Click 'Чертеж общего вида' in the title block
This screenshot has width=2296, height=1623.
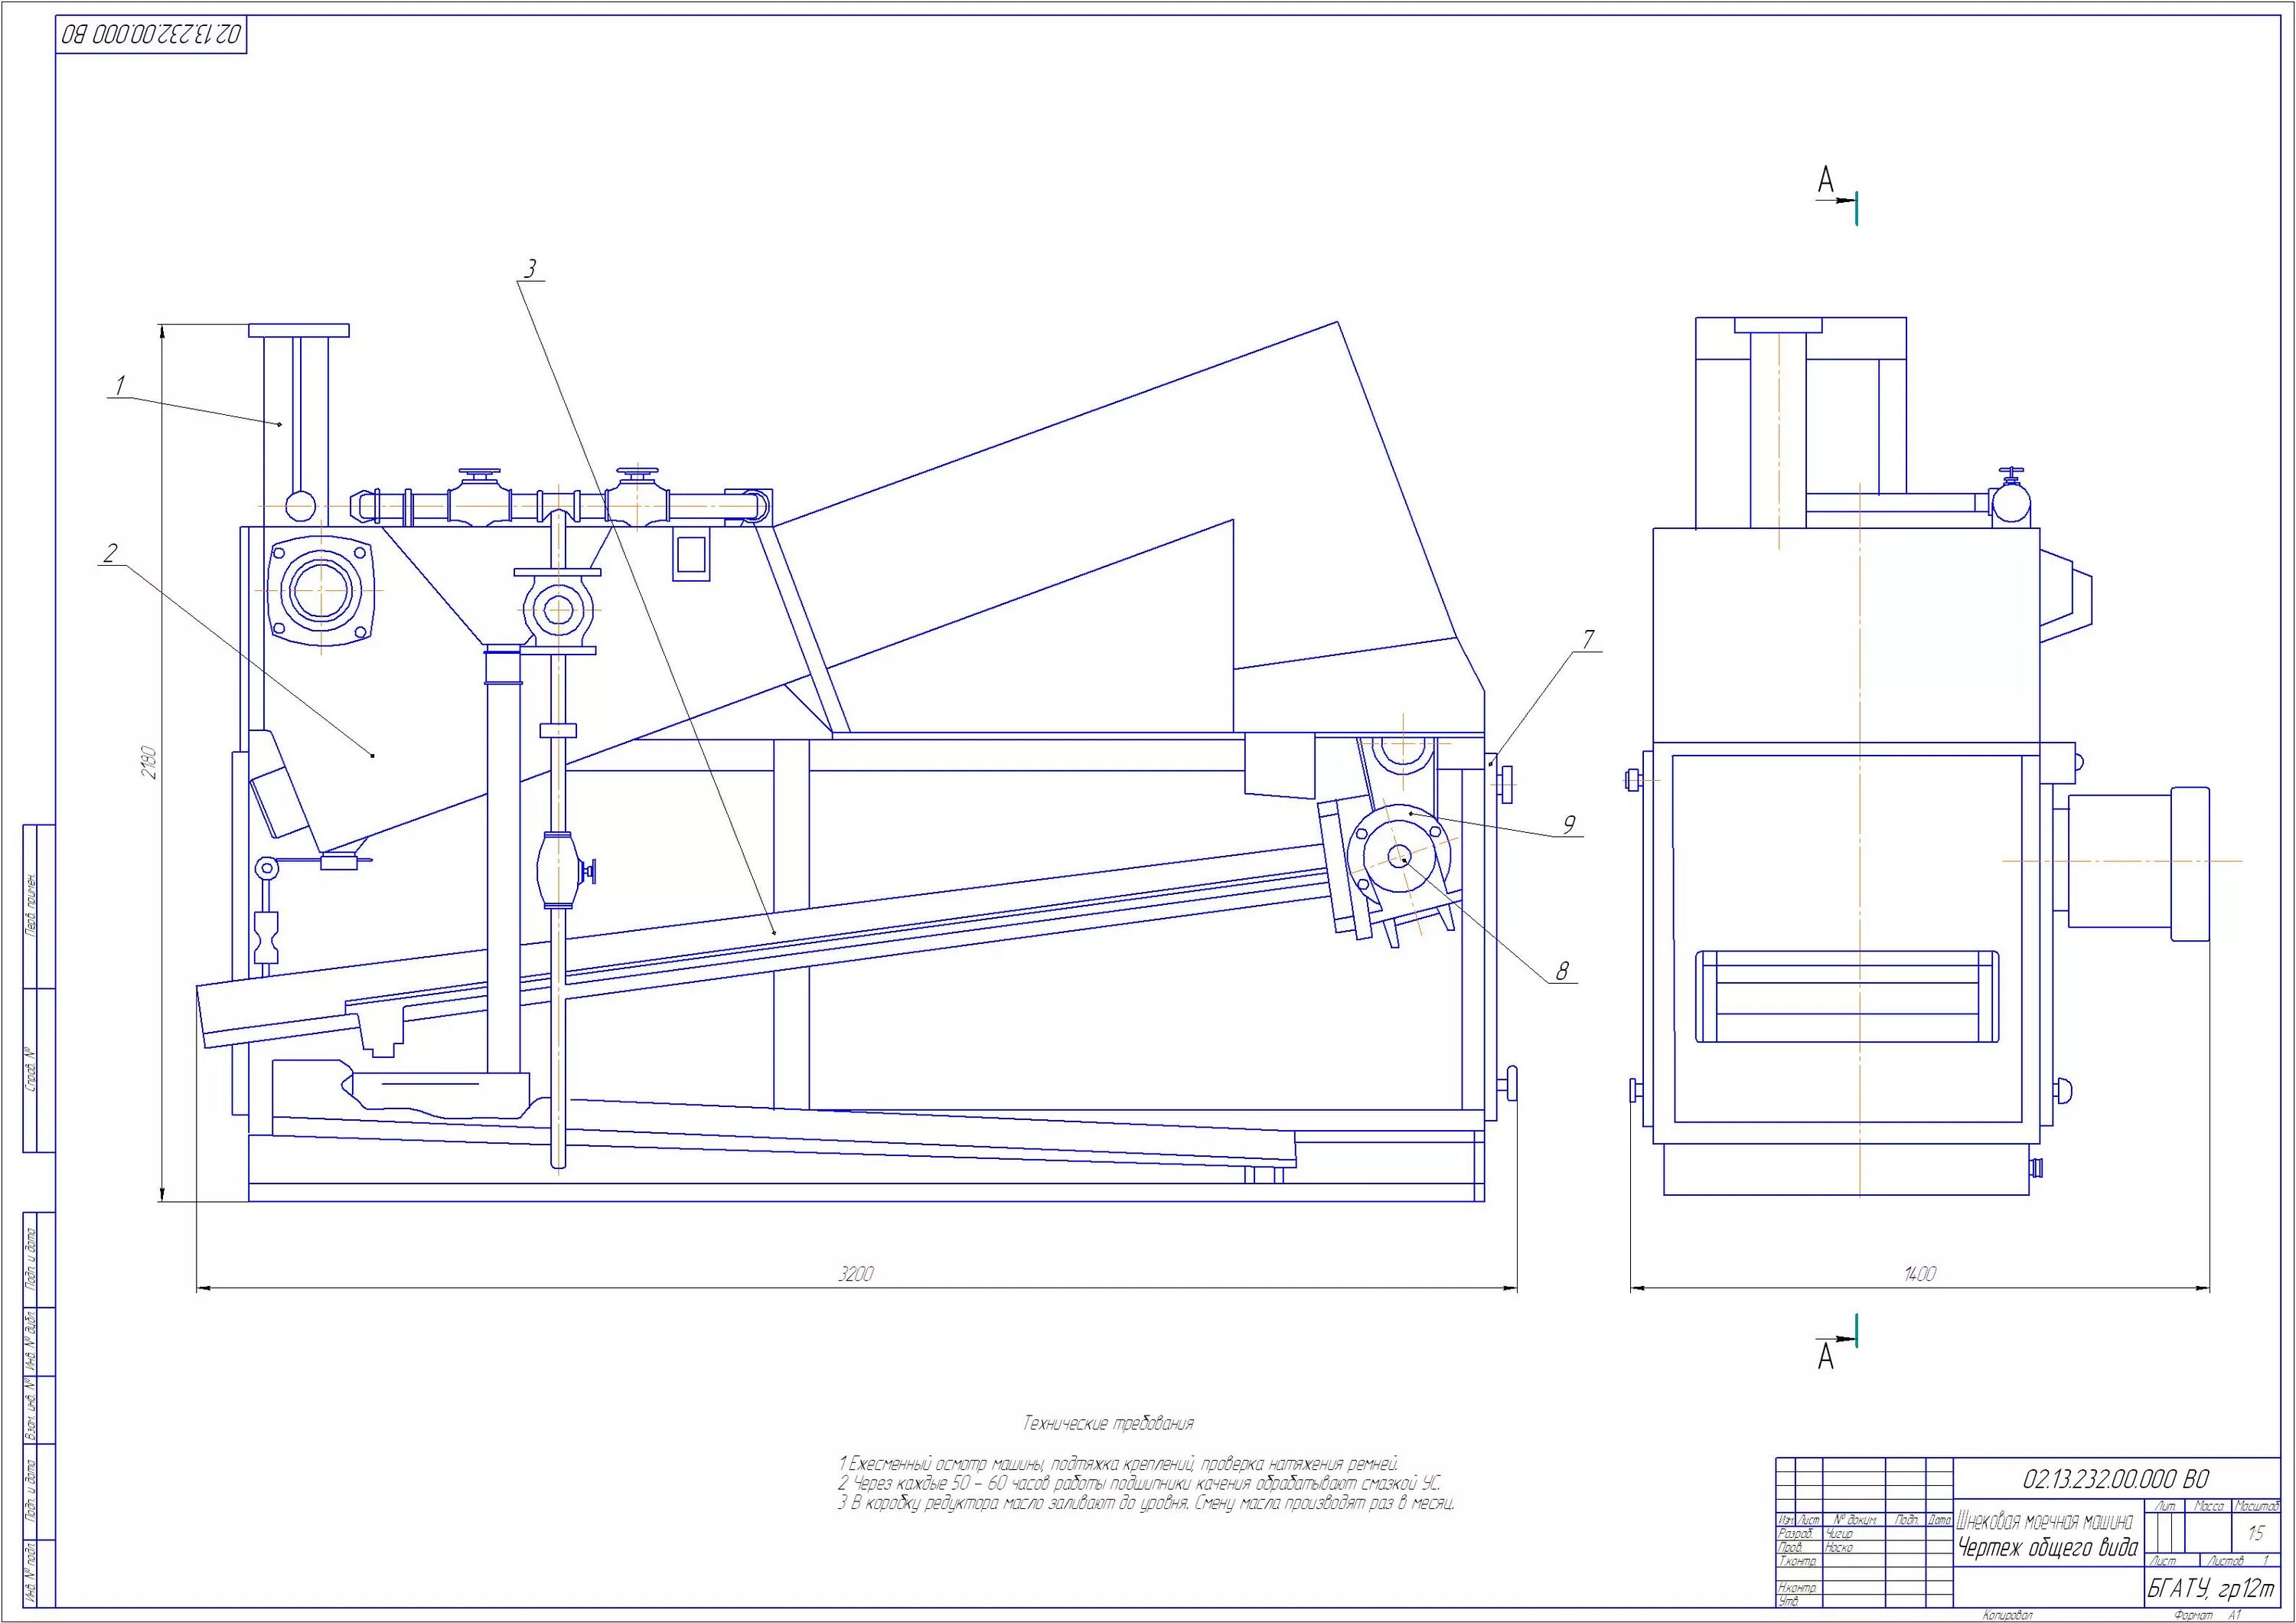click(x=2049, y=1547)
